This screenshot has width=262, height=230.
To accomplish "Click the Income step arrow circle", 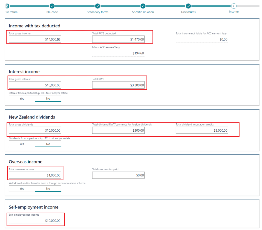I will point(234,6).
